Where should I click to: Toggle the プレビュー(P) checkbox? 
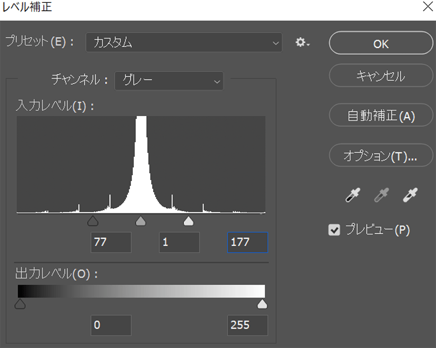[x=334, y=230]
